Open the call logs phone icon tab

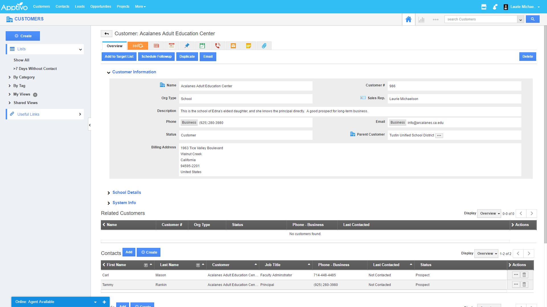[x=218, y=46]
